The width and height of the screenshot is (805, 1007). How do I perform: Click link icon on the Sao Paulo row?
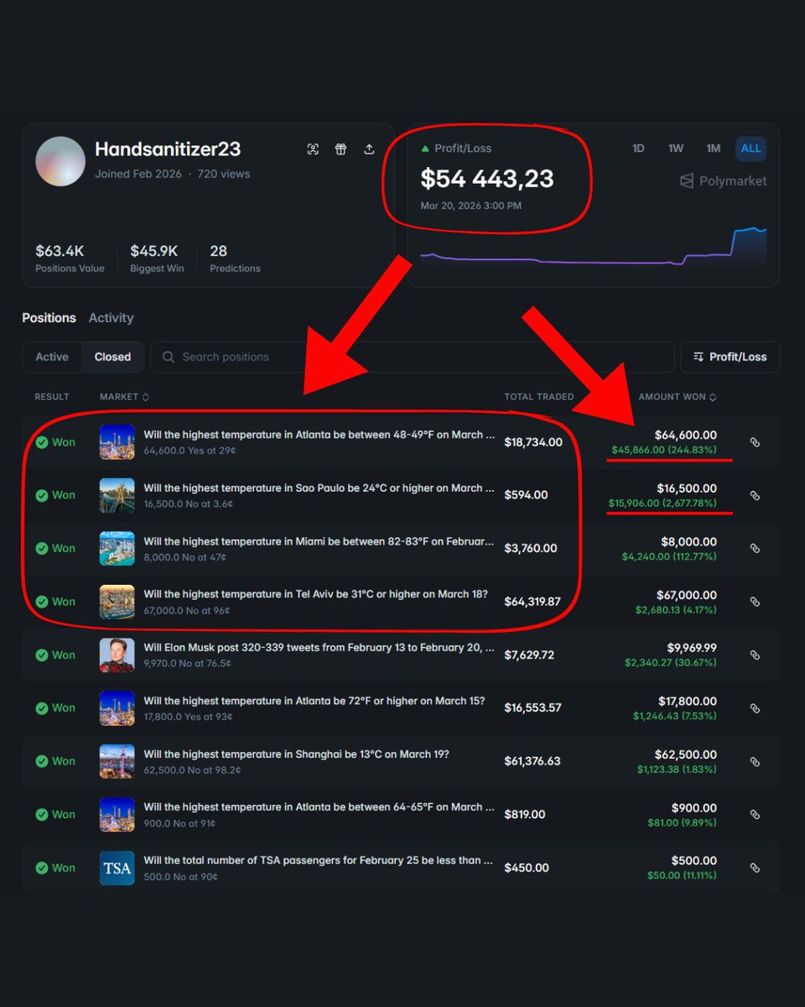(x=755, y=495)
